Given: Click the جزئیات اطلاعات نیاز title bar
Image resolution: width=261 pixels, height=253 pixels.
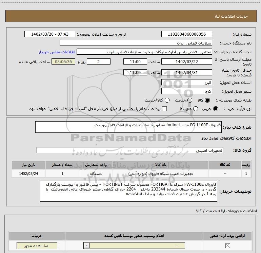Looking at the screenshot, I should pos(131,16).
